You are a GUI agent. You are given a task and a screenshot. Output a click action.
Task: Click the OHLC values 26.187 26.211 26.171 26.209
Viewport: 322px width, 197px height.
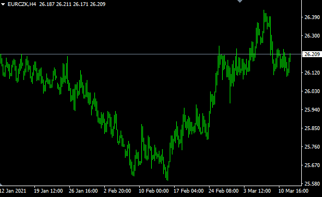pos(72,4)
